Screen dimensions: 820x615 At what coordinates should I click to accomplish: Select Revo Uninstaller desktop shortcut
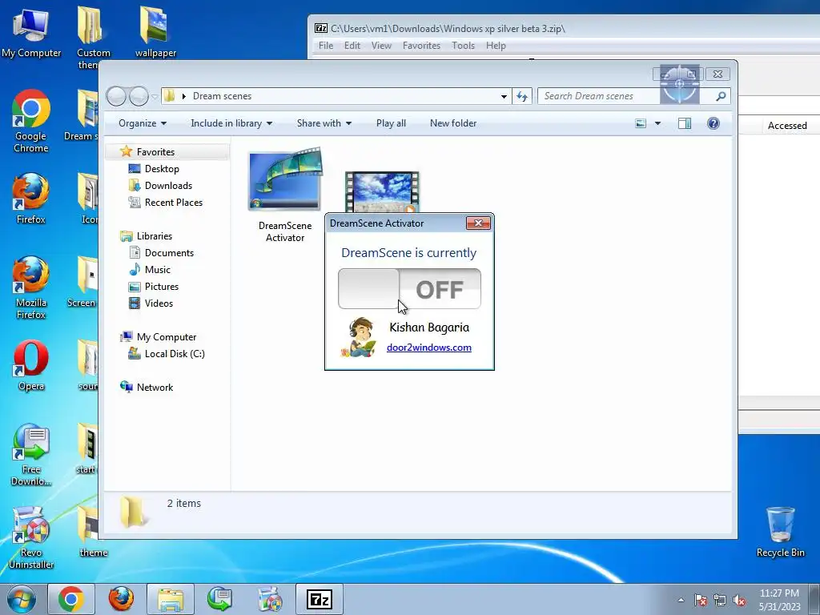point(31,537)
